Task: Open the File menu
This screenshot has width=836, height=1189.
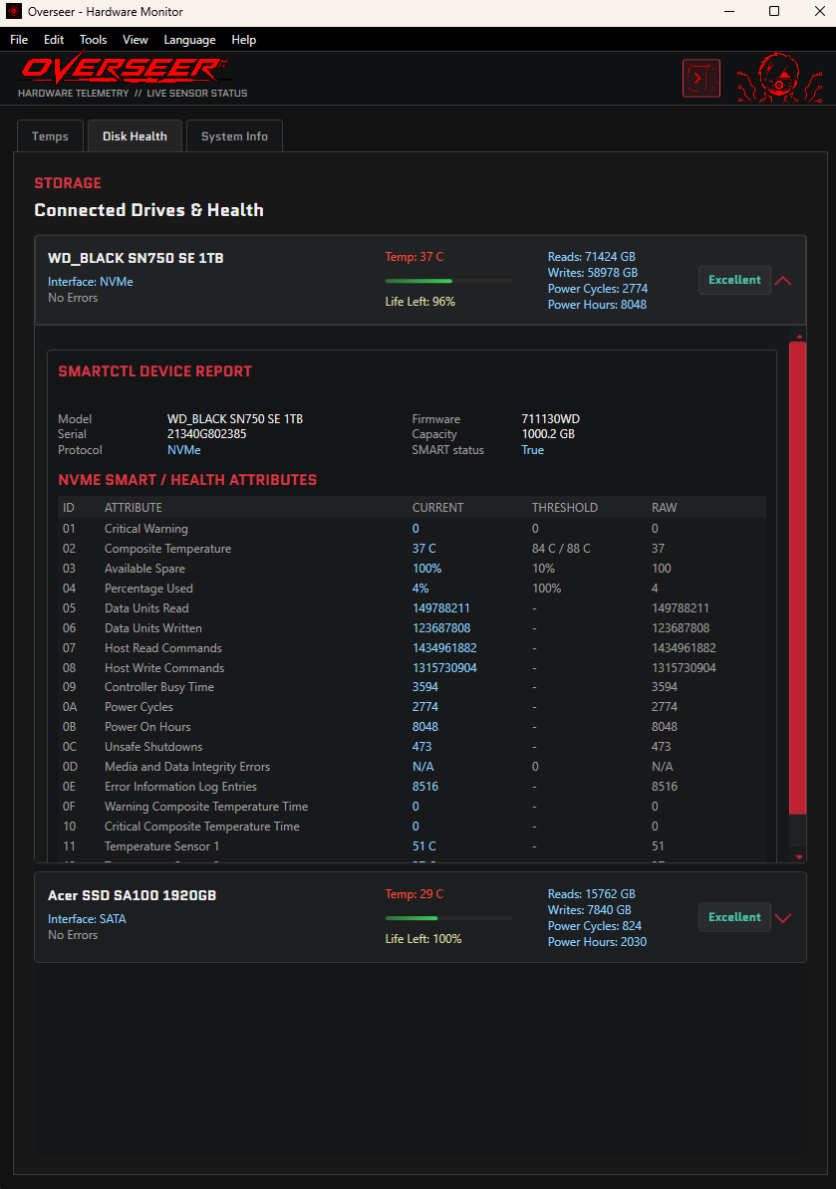Action: pyautogui.click(x=19, y=40)
